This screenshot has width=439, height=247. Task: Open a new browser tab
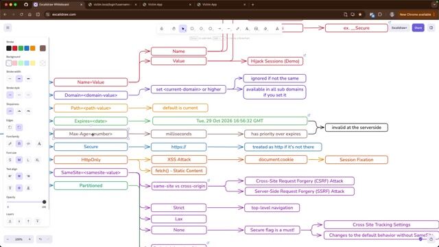[x=252, y=5]
